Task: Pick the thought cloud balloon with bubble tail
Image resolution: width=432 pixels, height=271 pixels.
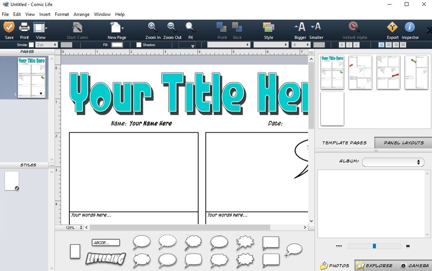Action: pyautogui.click(x=193, y=242)
